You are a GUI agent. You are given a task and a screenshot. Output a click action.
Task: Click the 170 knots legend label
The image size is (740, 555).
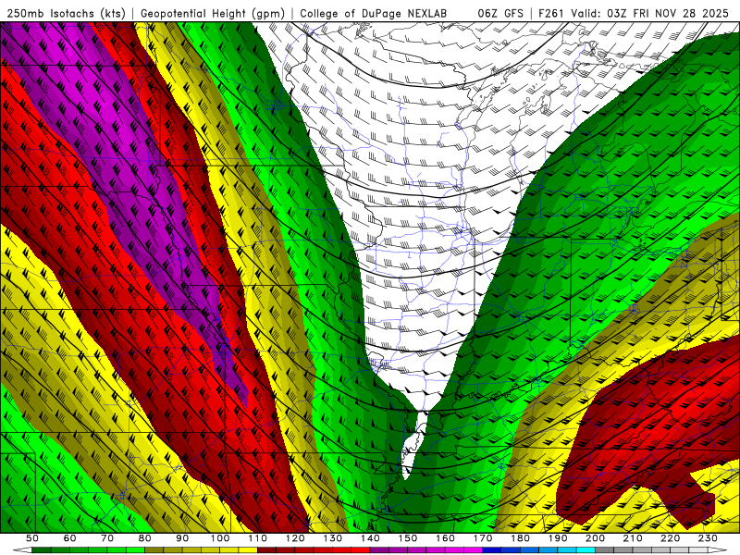(483, 538)
